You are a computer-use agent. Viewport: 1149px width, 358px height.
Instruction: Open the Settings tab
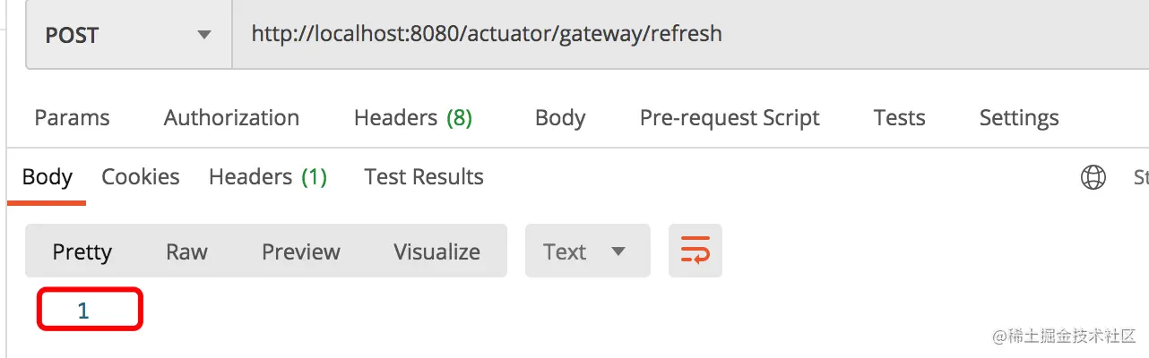tap(1019, 118)
